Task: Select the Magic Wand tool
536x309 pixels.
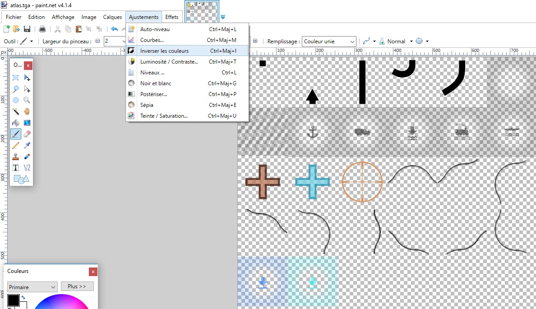Action: click(16, 111)
